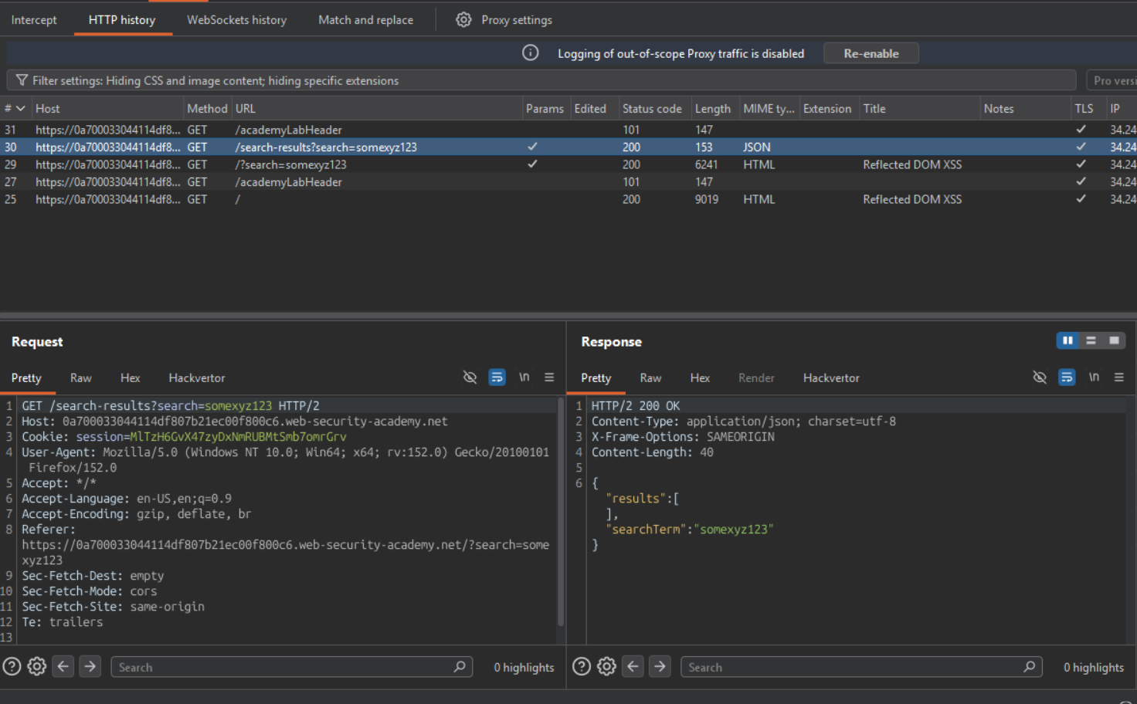Toggle hidden characters in Response panel
The width and height of the screenshot is (1137, 704).
pos(1040,377)
